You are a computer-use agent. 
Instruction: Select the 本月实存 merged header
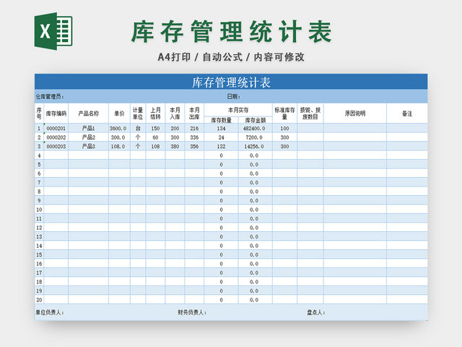238,110
